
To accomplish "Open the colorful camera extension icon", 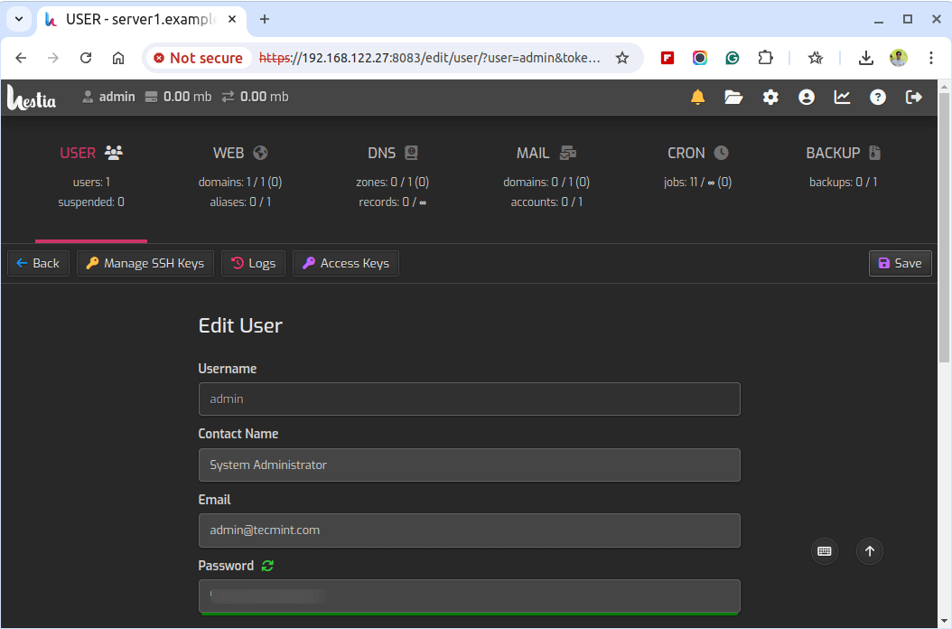I will (700, 58).
